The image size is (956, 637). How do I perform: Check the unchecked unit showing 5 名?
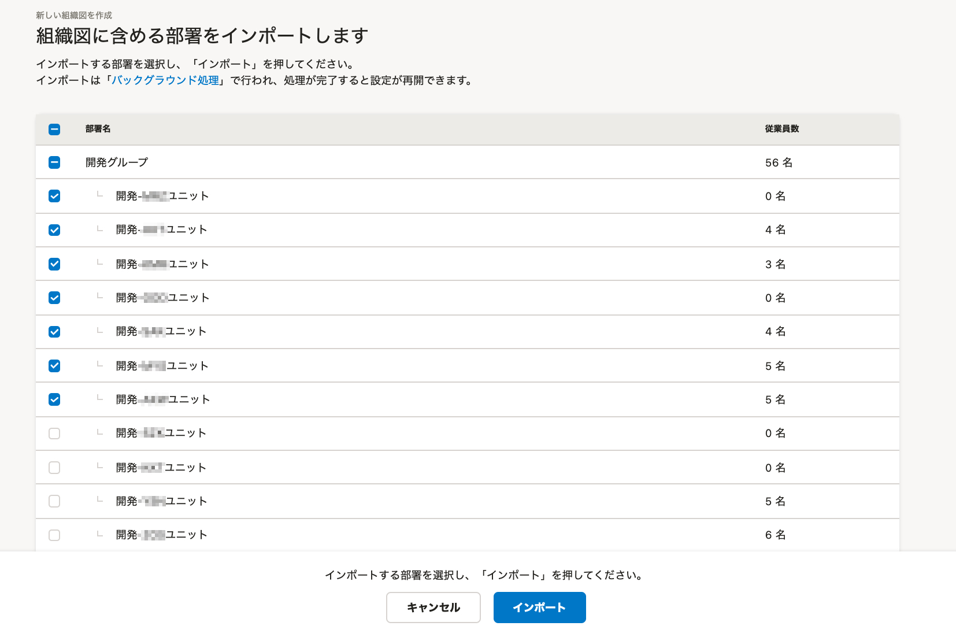click(x=54, y=501)
